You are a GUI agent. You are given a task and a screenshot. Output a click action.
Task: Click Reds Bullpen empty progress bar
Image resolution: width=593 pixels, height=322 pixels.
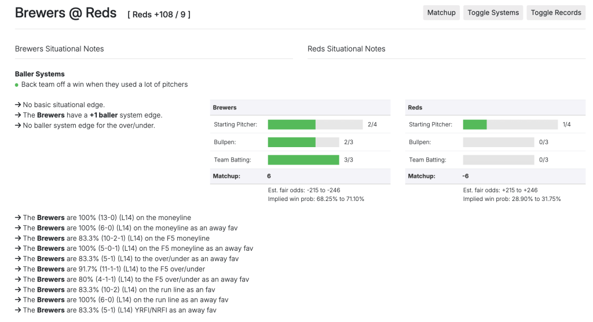(x=499, y=142)
